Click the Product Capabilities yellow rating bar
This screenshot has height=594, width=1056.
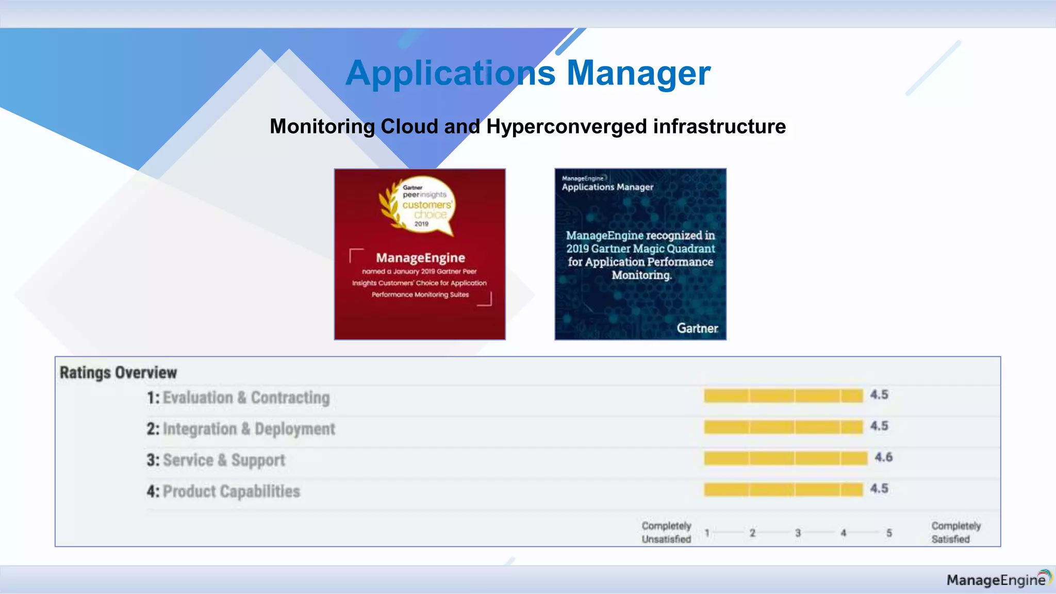(783, 489)
